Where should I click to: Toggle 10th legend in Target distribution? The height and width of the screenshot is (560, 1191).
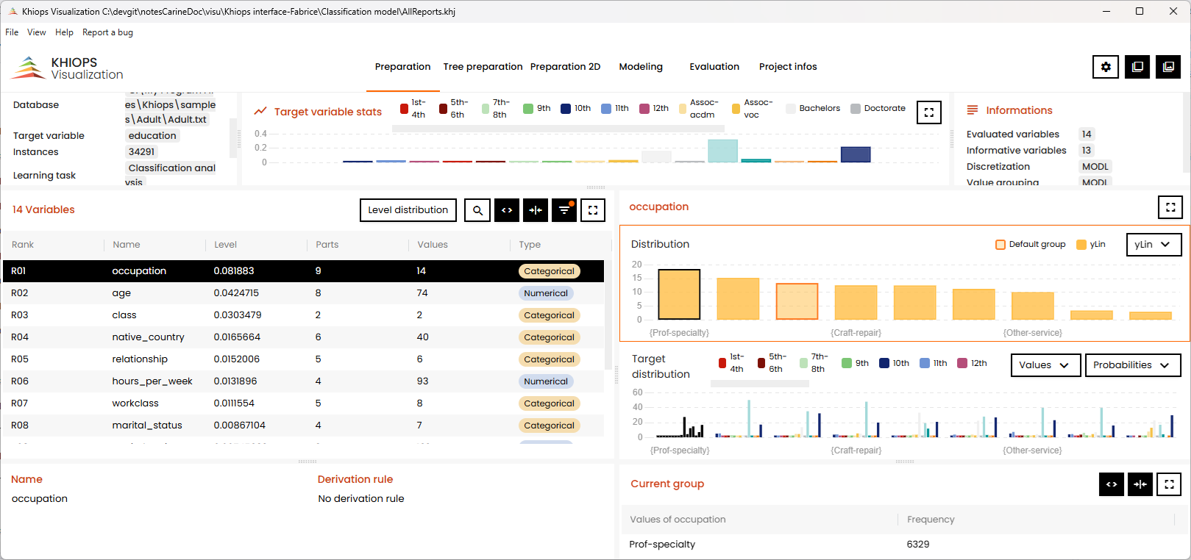[895, 363]
